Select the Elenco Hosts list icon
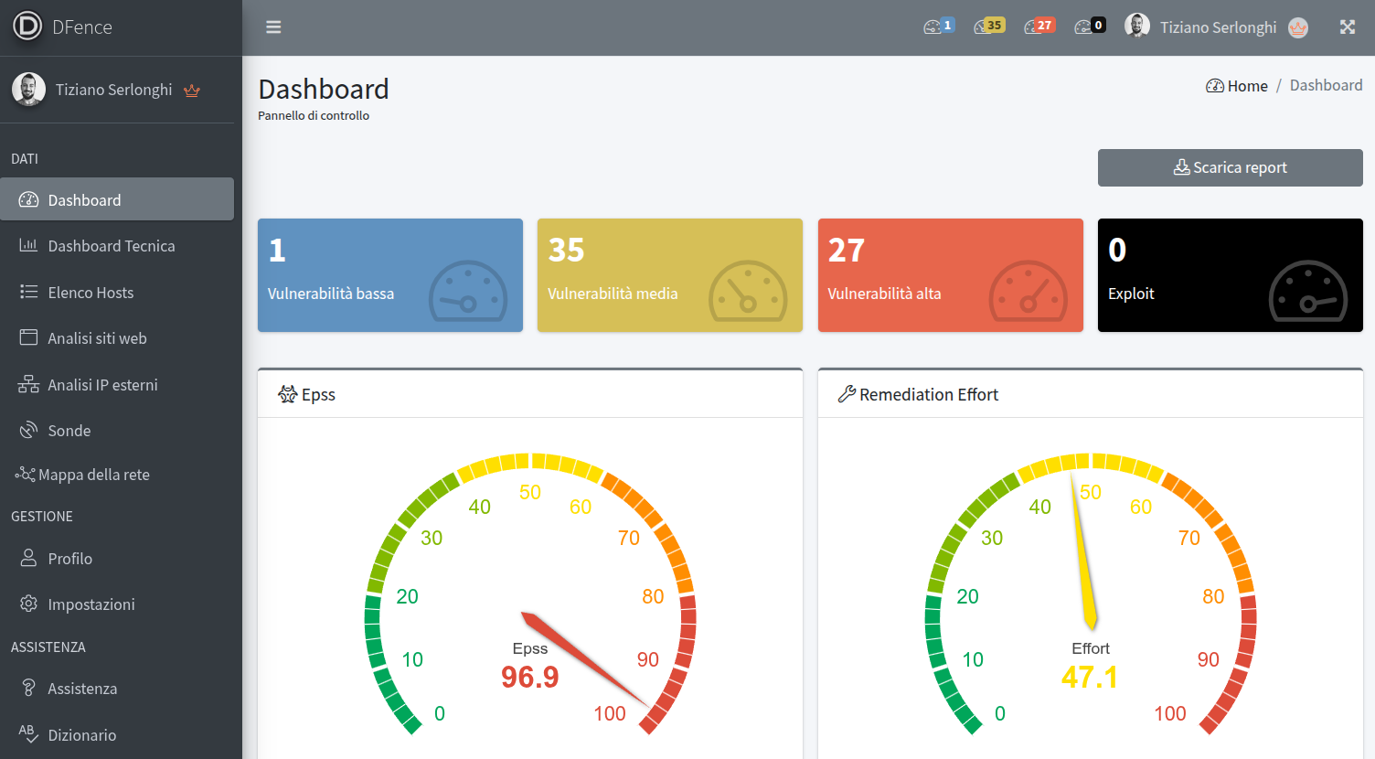Viewport: 1375px width, 759px height. pos(27,292)
